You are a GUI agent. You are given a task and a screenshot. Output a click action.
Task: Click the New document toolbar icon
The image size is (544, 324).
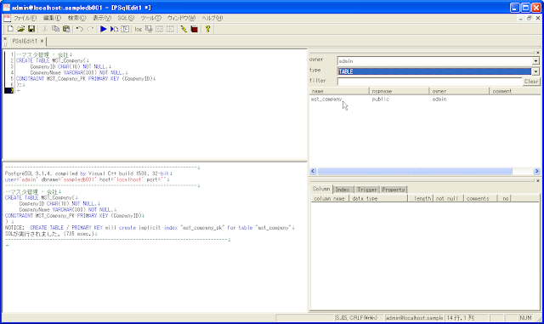10,29
